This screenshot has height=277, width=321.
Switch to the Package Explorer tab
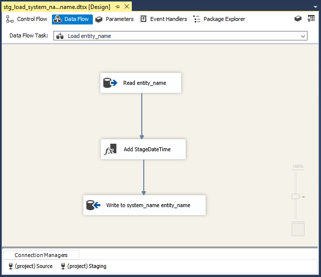pyautogui.click(x=219, y=19)
